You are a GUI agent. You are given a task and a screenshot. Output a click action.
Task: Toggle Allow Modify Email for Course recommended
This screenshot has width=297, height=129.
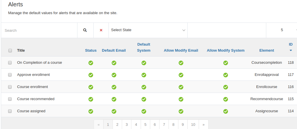[181, 99]
